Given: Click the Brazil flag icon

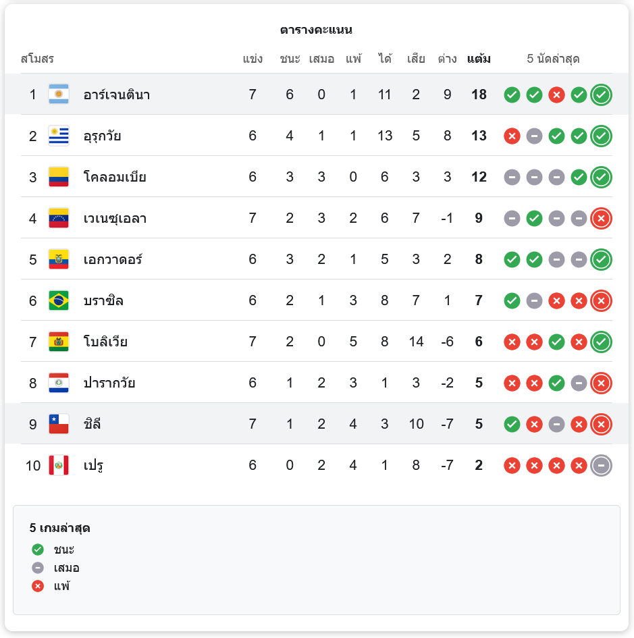Looking at the screenshot, I should (59, 300).
